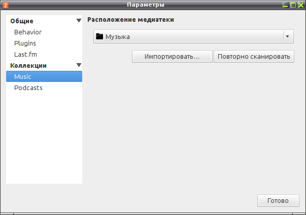Click the Коллекции section header

click(28, 66)
